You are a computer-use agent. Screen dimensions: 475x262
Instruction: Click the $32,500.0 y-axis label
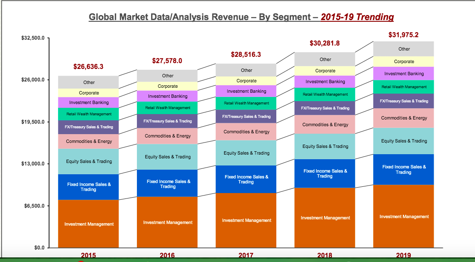point(33,38)
